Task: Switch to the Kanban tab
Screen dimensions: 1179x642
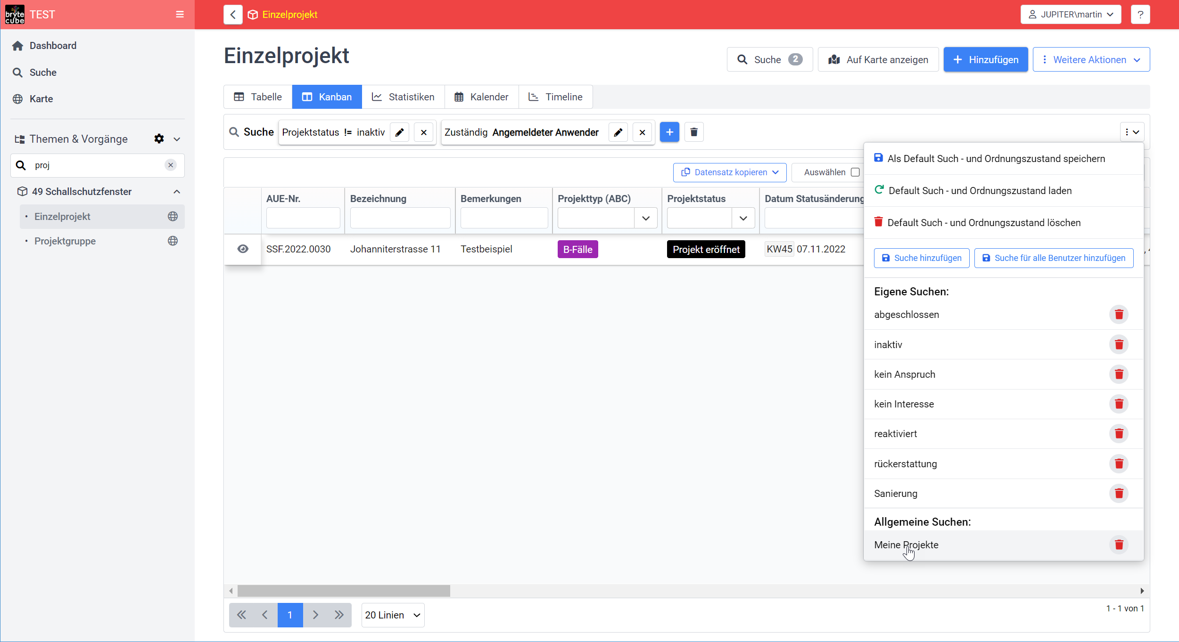Action: tap(327, 97)
